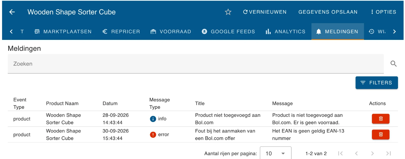Select the Meldingen tab
Viewport: 405px width, 159px height.
pos(337,32)
